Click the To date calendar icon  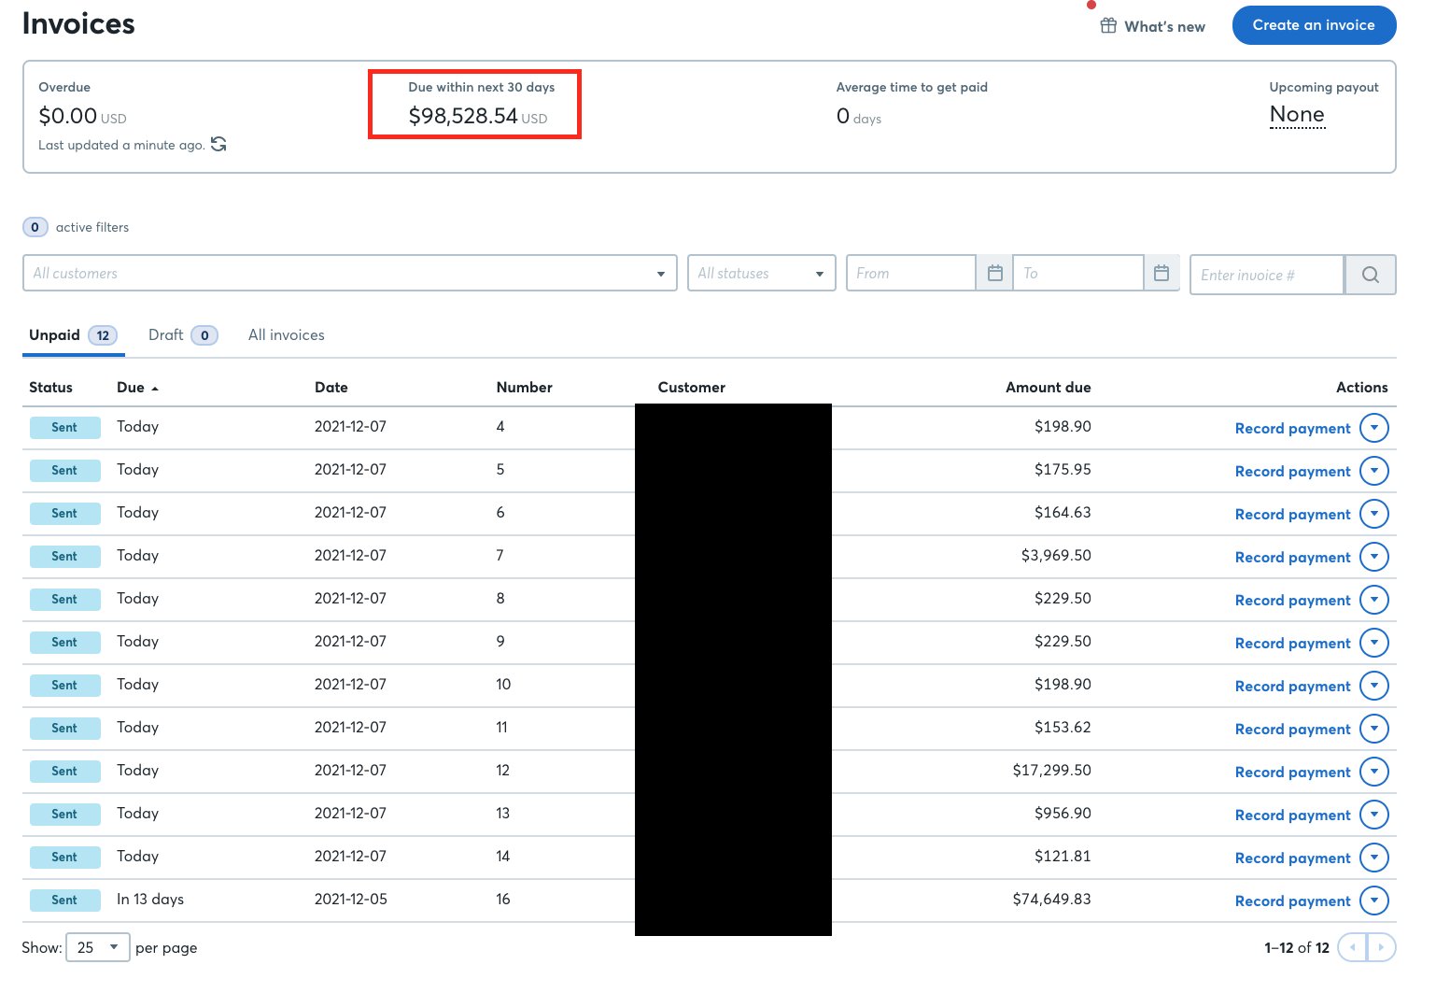pyautogui.click(x=1161, y=273)
